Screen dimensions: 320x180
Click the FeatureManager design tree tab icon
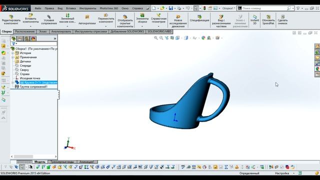click(13, 38)
